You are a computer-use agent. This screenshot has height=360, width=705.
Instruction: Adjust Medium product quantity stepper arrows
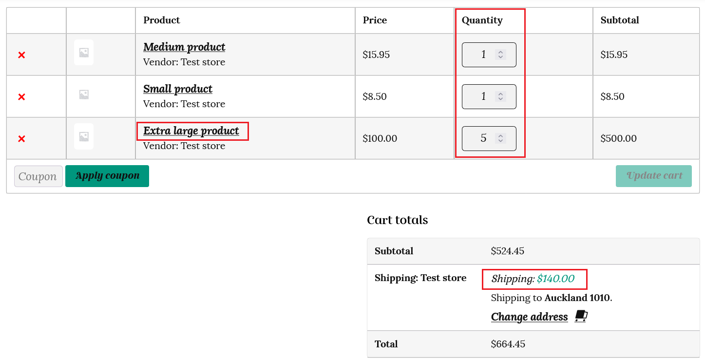[500, 55]
